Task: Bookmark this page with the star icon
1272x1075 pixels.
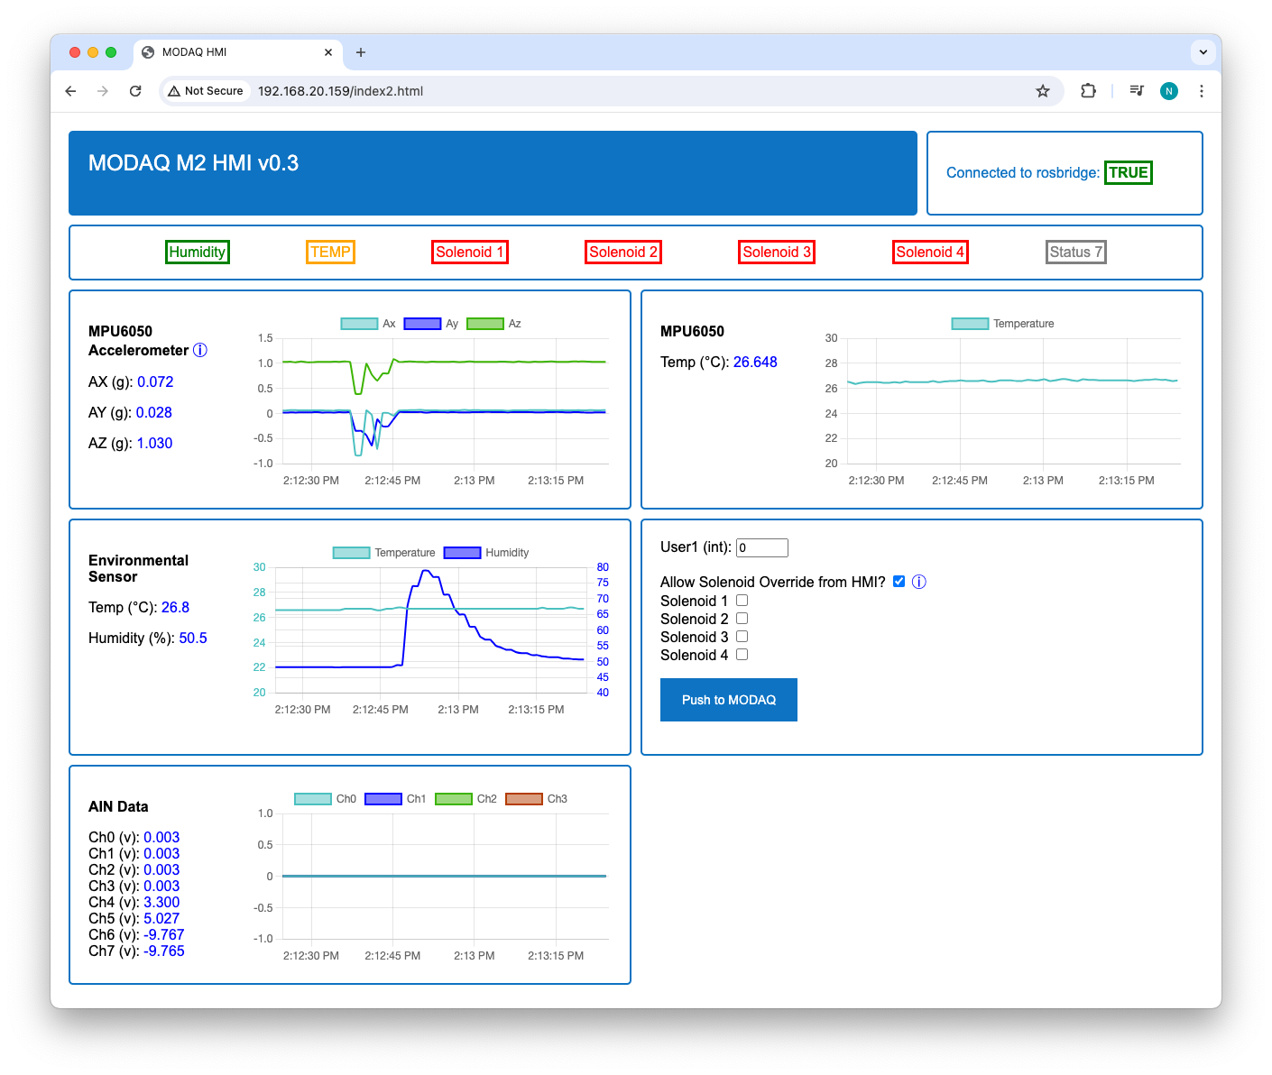Action: point(1042,91)
